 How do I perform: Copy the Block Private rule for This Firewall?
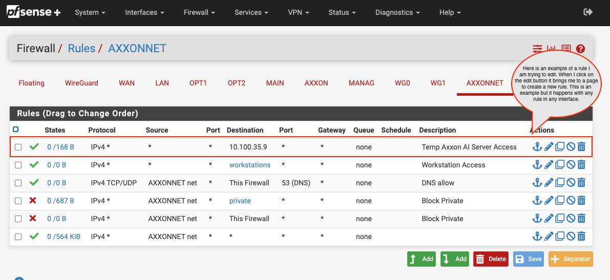[559, 219]
